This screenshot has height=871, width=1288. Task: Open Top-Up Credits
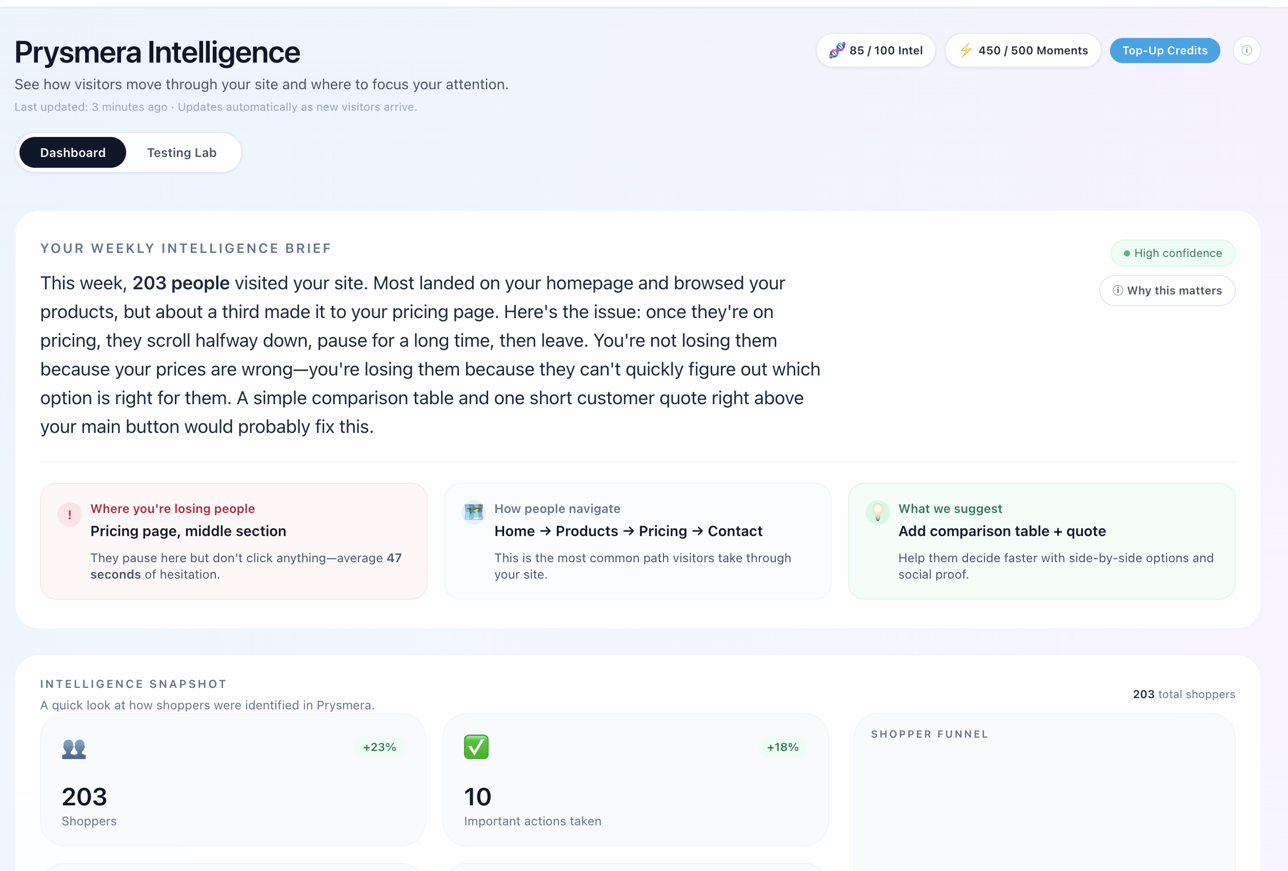click(x=1164, y=50)
